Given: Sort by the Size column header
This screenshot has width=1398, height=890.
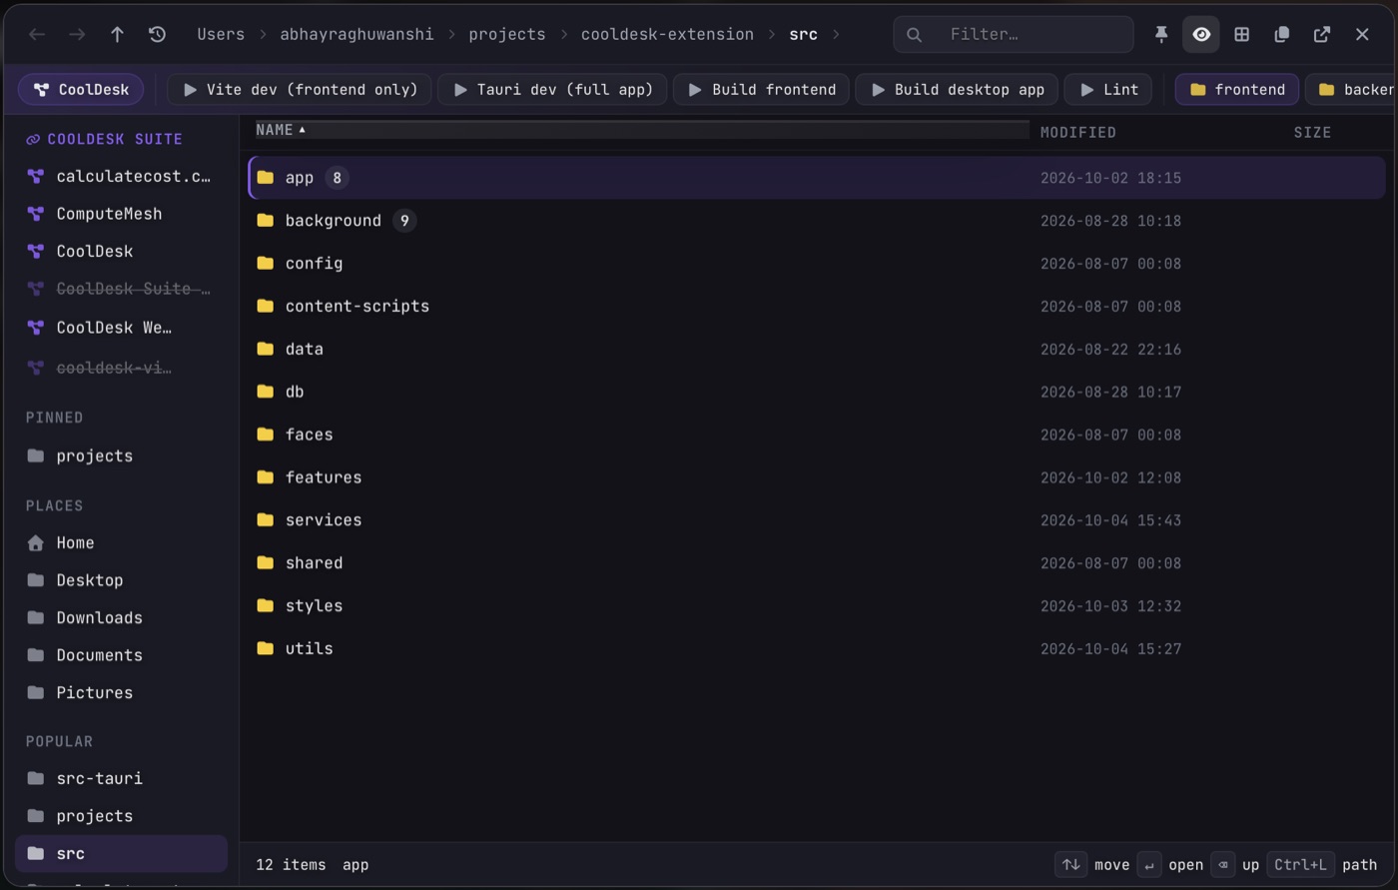Looking at the screenshot, I should [x=1312, y=132].
